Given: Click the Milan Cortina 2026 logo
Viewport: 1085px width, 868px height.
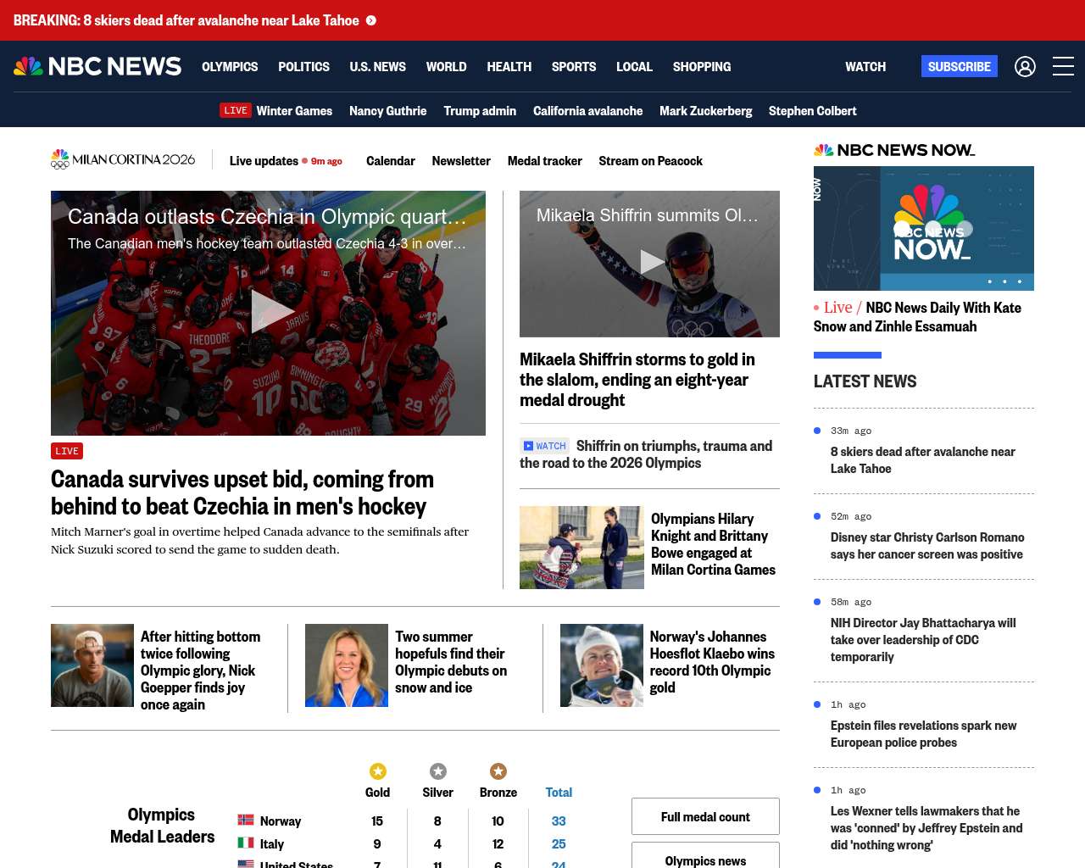Looking at the screenshot, I should (x=123, y=159).
